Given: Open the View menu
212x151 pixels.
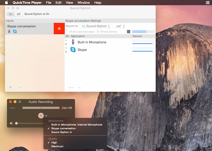Looking at the screenshot, I should tap(70, 2).
